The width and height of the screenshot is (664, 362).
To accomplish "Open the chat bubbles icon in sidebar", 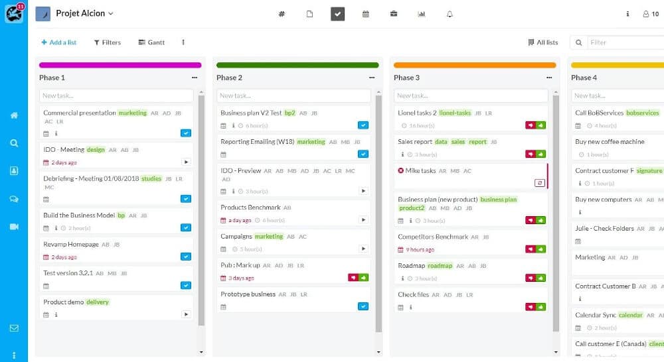I will pos(14,199).
